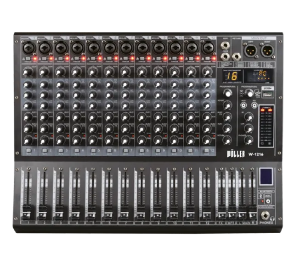Screen dimensions: 300x269
Task: Click the MAIN R fader cap
Action: tap(253, 213)
